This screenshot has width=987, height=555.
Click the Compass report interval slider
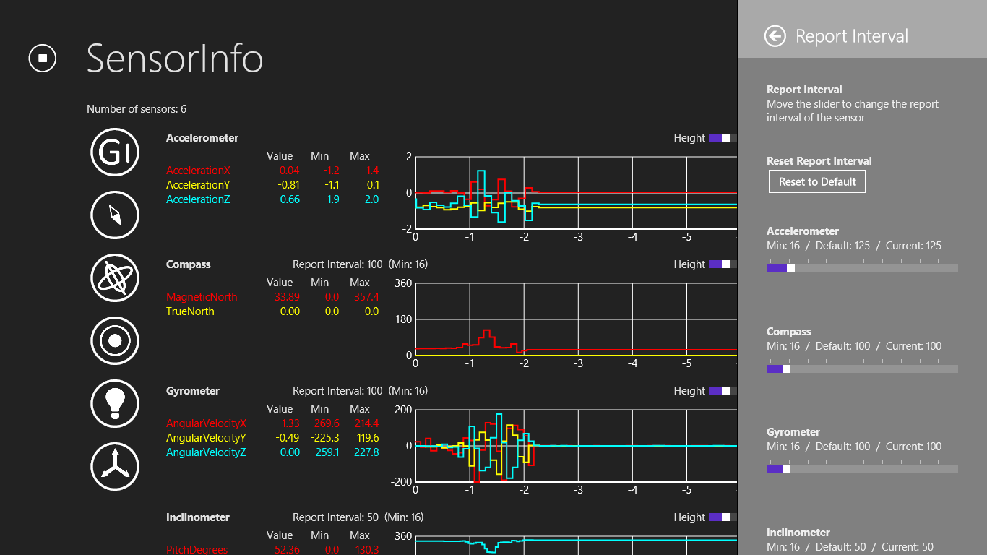coord(861,369)
